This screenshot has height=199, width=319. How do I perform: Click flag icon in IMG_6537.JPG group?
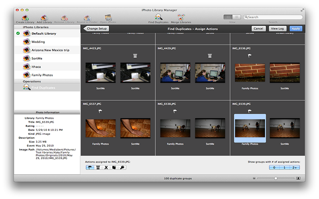(100, 111)
